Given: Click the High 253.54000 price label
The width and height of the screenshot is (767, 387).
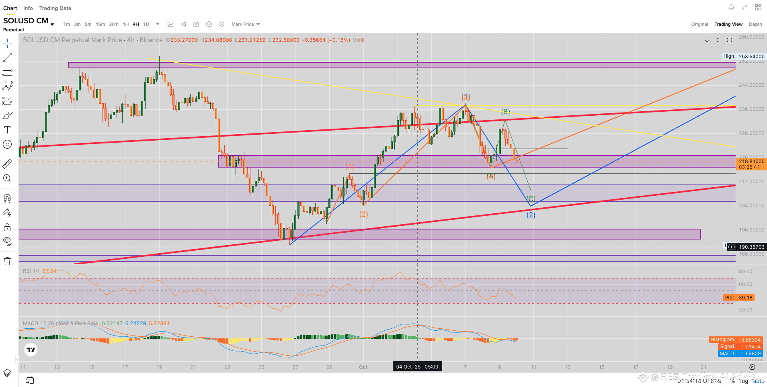Looking at the screenshot, I should pyautogui.click(x=744, y=56).
